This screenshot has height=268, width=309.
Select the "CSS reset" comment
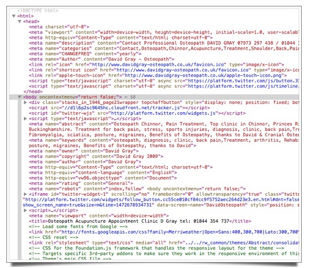pyautogui.click(x=54, y=238)
